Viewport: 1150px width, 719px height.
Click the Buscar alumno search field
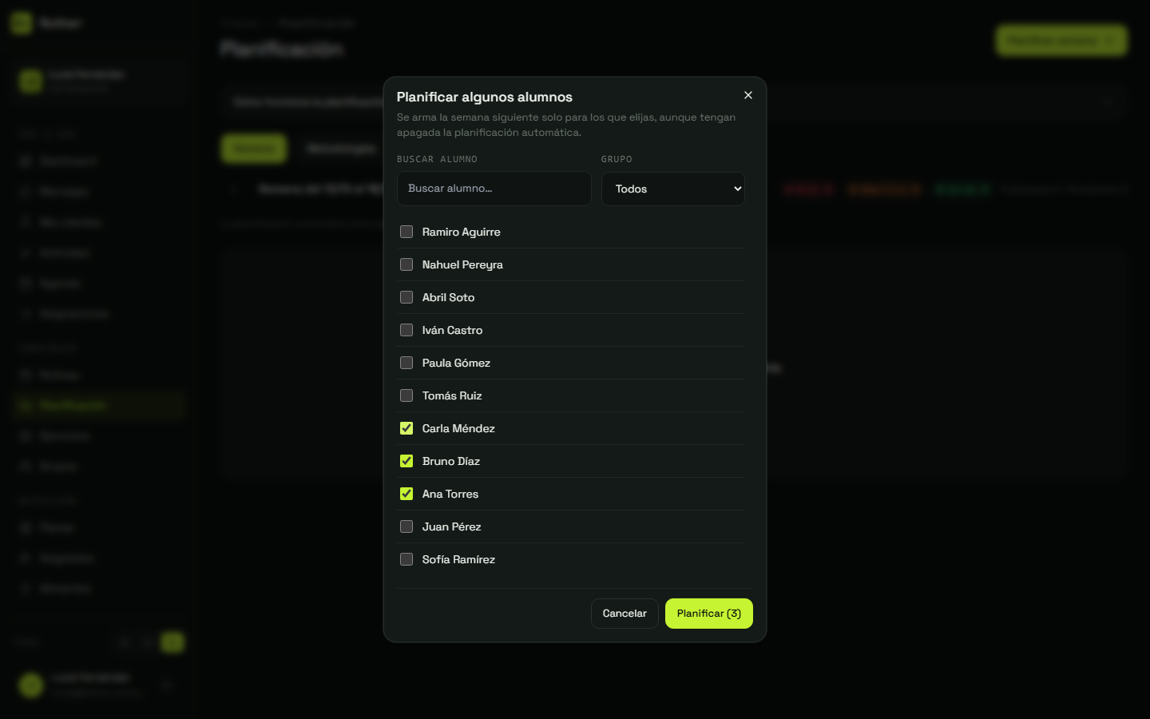click(494, 189)
